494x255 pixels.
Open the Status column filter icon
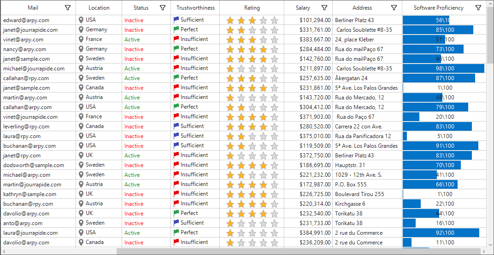coord(163,8)
